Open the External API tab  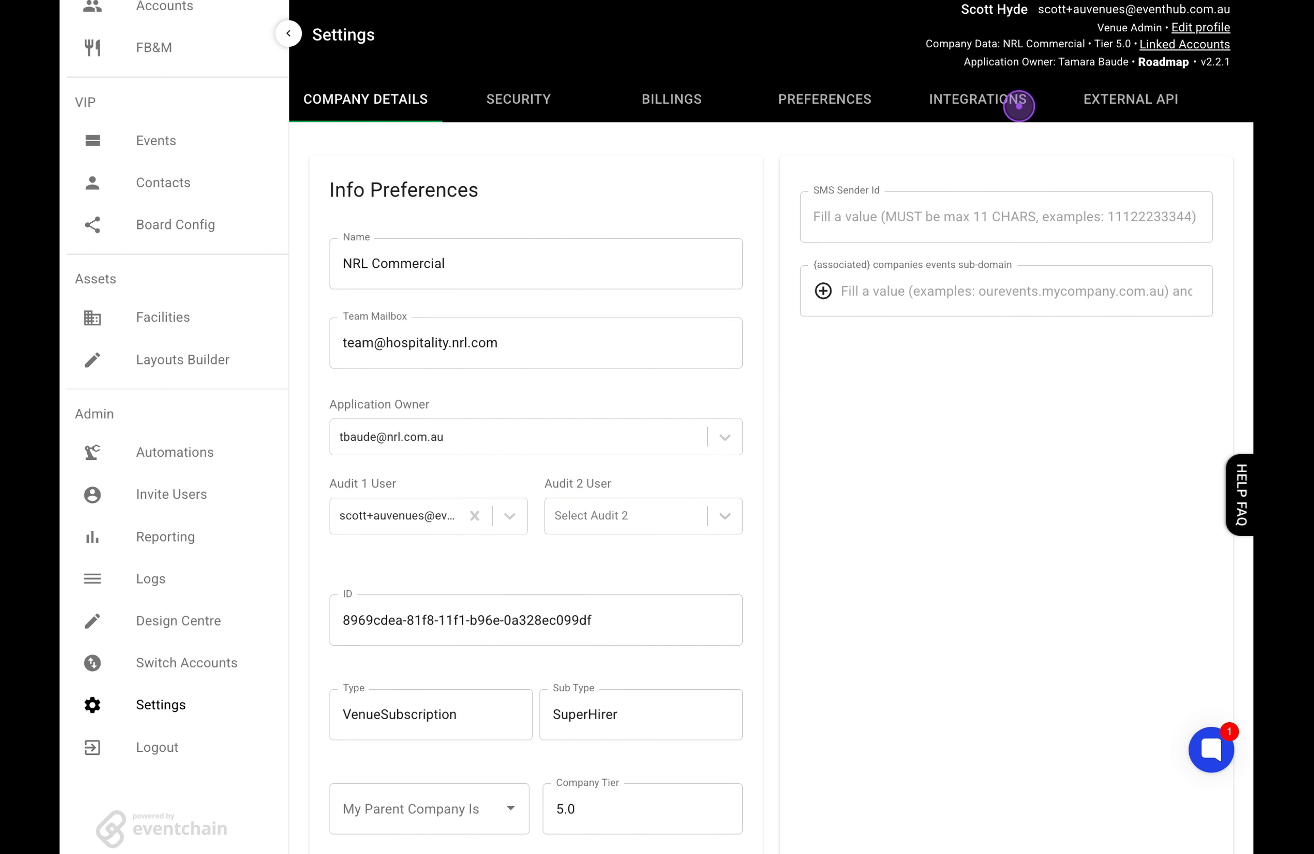coord(1130,99)
